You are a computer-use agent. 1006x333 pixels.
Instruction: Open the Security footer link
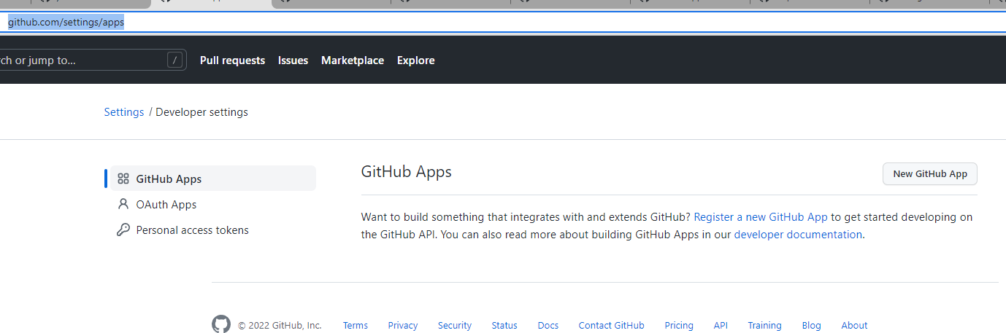click(x=455, y=325)
